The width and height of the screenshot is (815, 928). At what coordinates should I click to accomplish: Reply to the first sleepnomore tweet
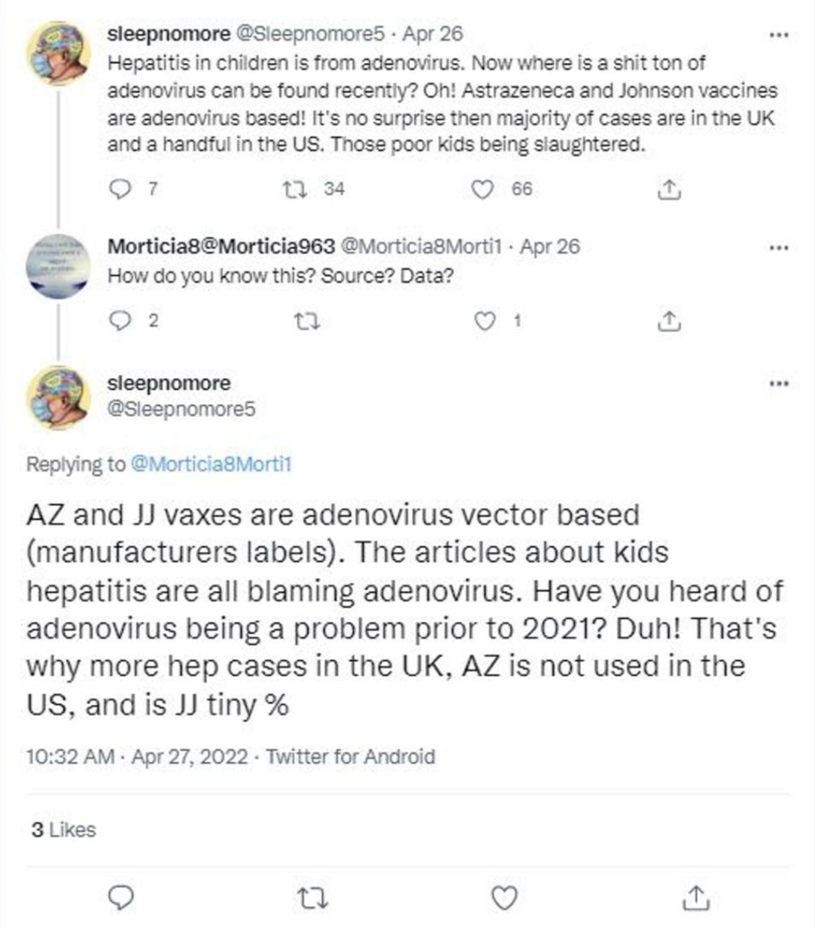pos(120,189)
